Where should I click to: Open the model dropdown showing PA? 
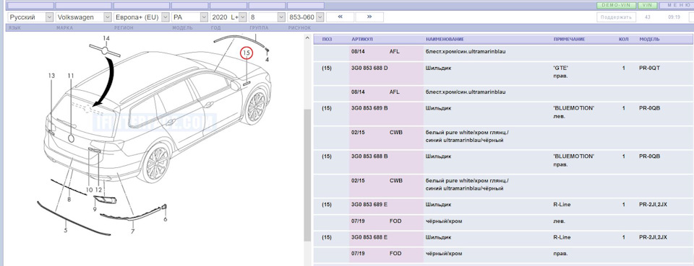(189, 17)
